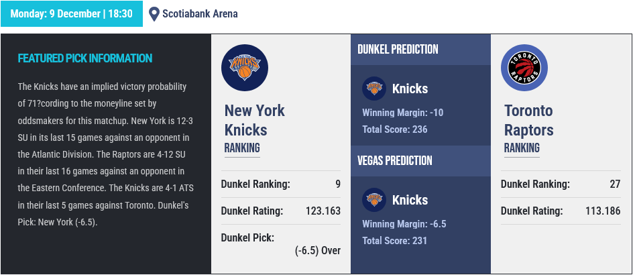Click the Featured Pick Information heading
Viewport: 633px width, 275px height.
[x=84, y=58]
